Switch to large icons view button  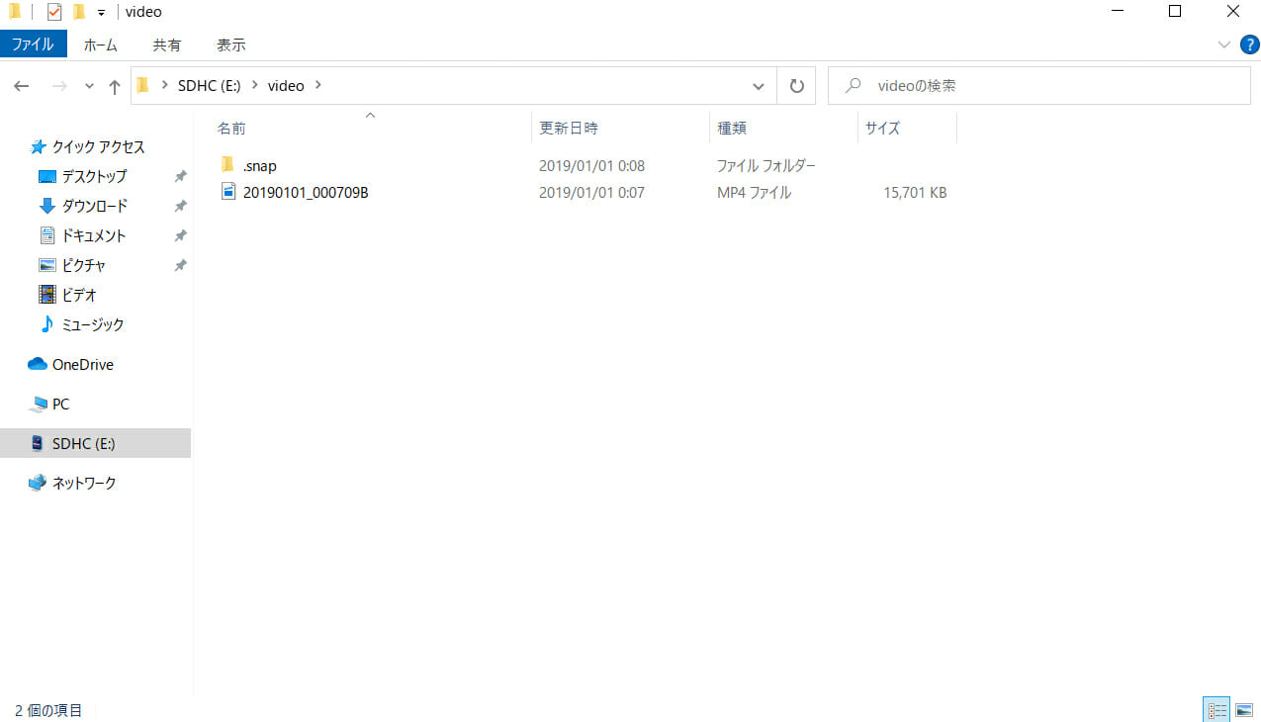(1244, 710)
